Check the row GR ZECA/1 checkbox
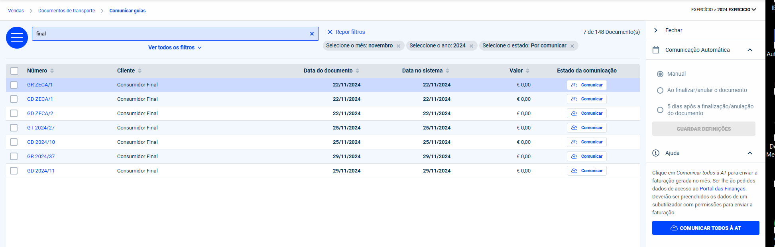The width and height of the screenshot is (775, 247). [x=14, y=85]
